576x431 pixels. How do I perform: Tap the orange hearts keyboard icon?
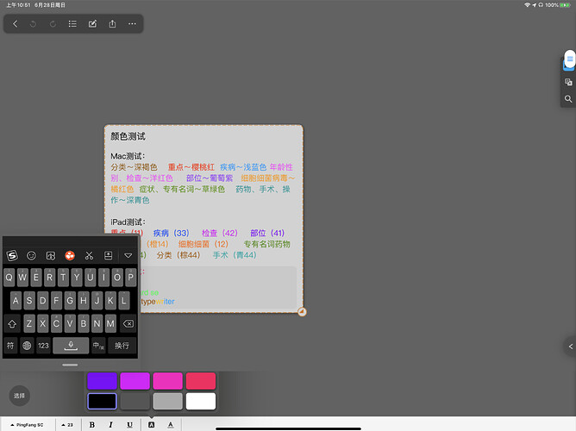pyautogui.click(x=70, y=255)
